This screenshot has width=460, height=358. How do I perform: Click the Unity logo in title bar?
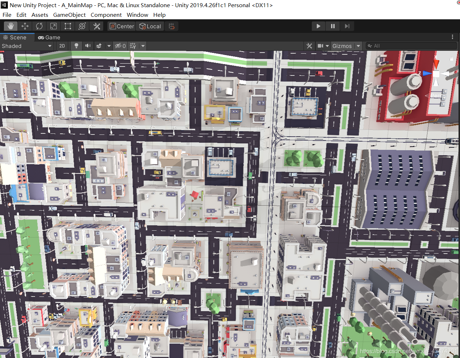(x=4, y=5)
